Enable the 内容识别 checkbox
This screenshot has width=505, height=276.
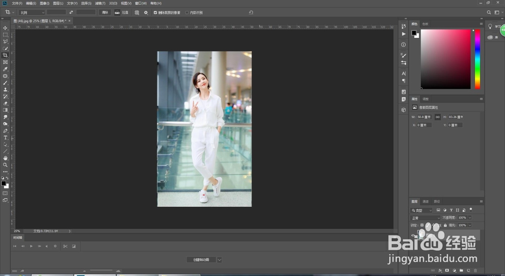[x=187, y=12]
